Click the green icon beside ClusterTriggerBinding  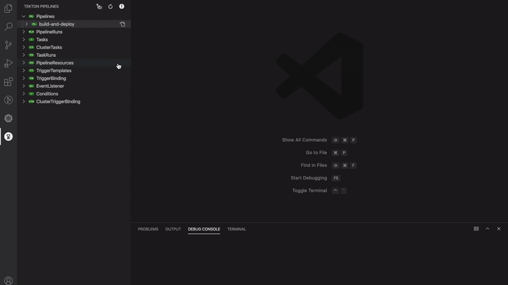coord(31,101)
